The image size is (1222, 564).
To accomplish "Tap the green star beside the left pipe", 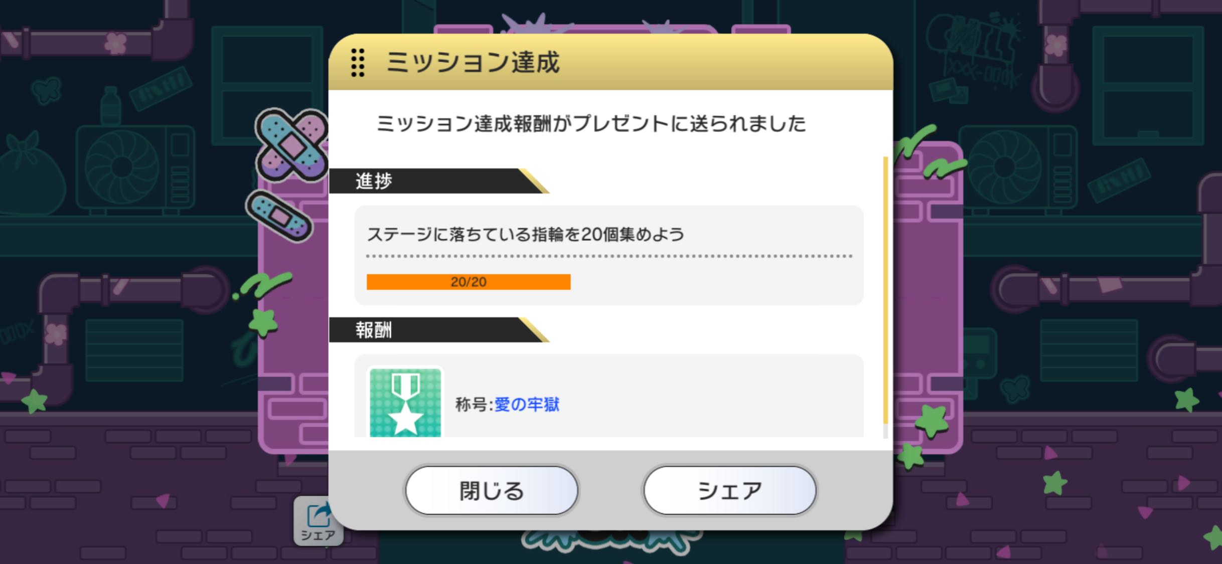I will coord(263,322).
